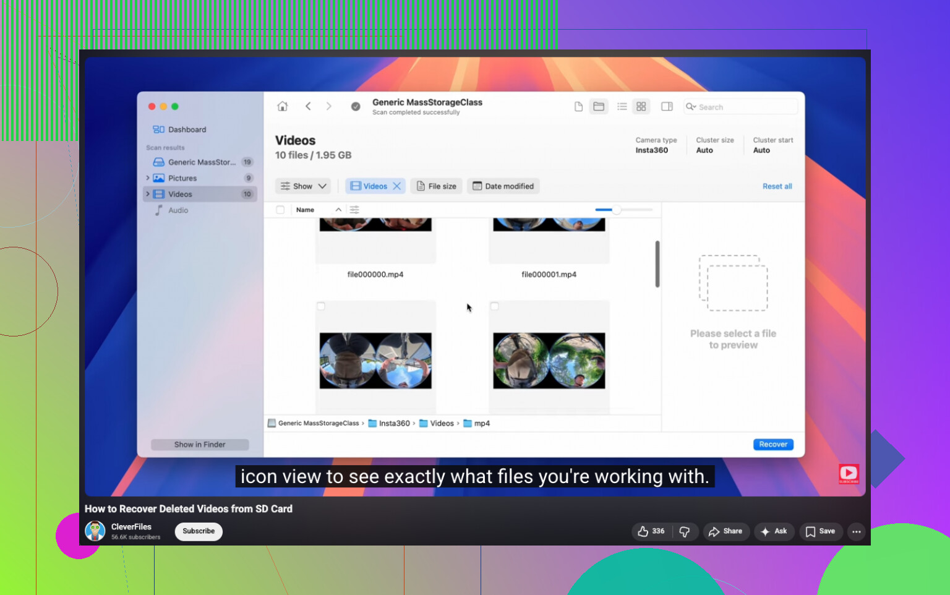
Task: Switch to file document view icon
Action: (578, 106)
